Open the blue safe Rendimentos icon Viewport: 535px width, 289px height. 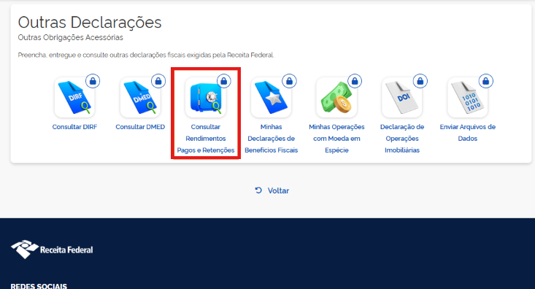[x=206, y=98]
